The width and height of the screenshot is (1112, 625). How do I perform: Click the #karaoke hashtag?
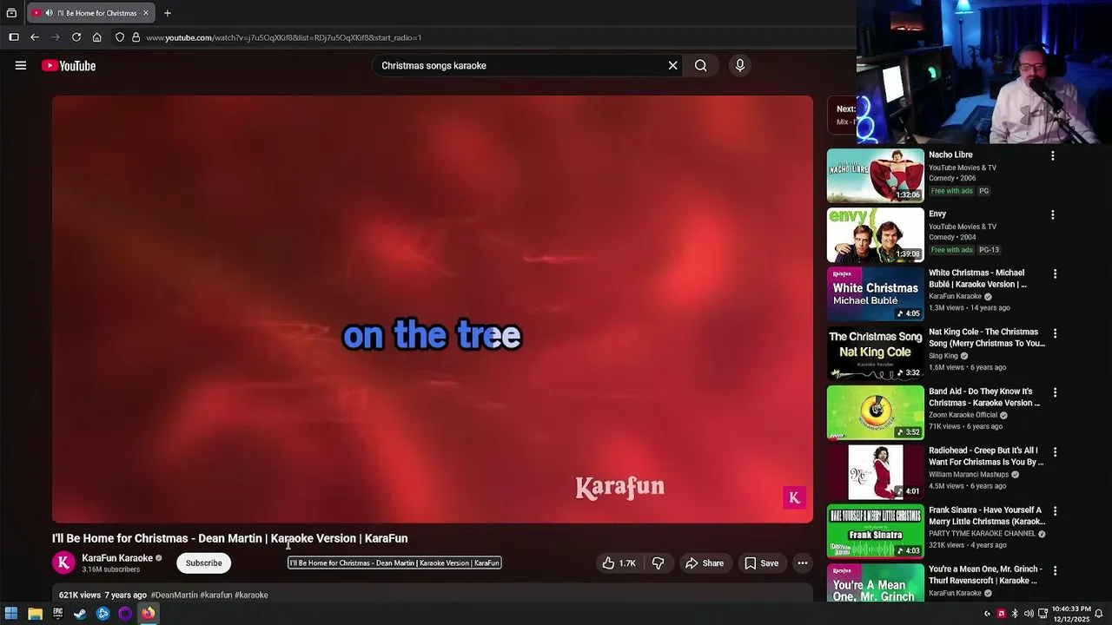[x=251, y=595]
